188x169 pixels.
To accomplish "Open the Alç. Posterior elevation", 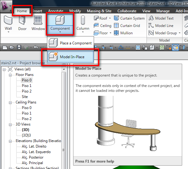I will (x=33, y=157).
